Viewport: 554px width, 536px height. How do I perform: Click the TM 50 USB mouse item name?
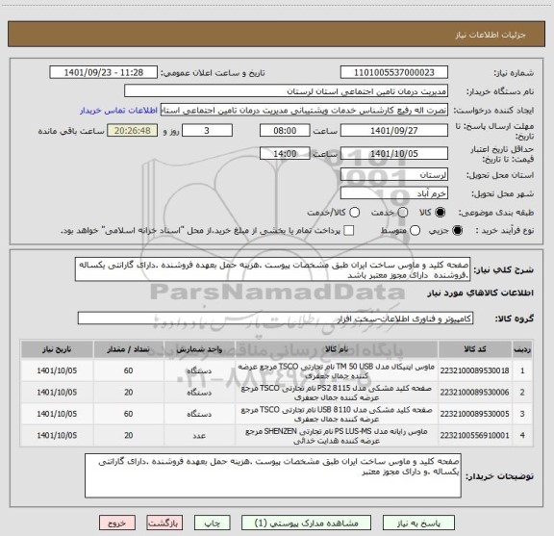tap(337, 370)
